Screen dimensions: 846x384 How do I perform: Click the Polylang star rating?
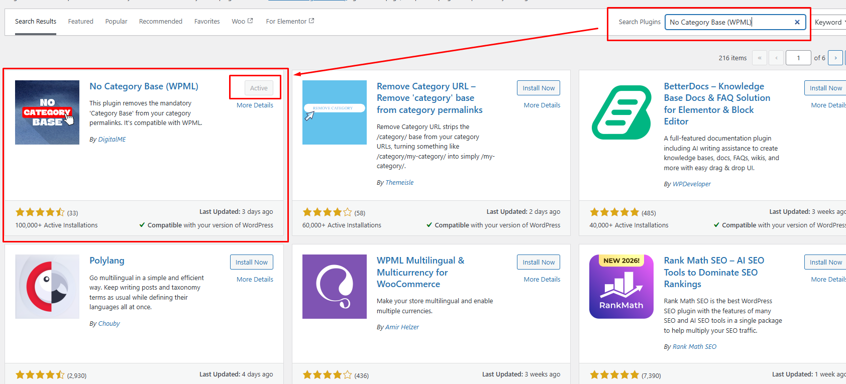coord(40,375)
